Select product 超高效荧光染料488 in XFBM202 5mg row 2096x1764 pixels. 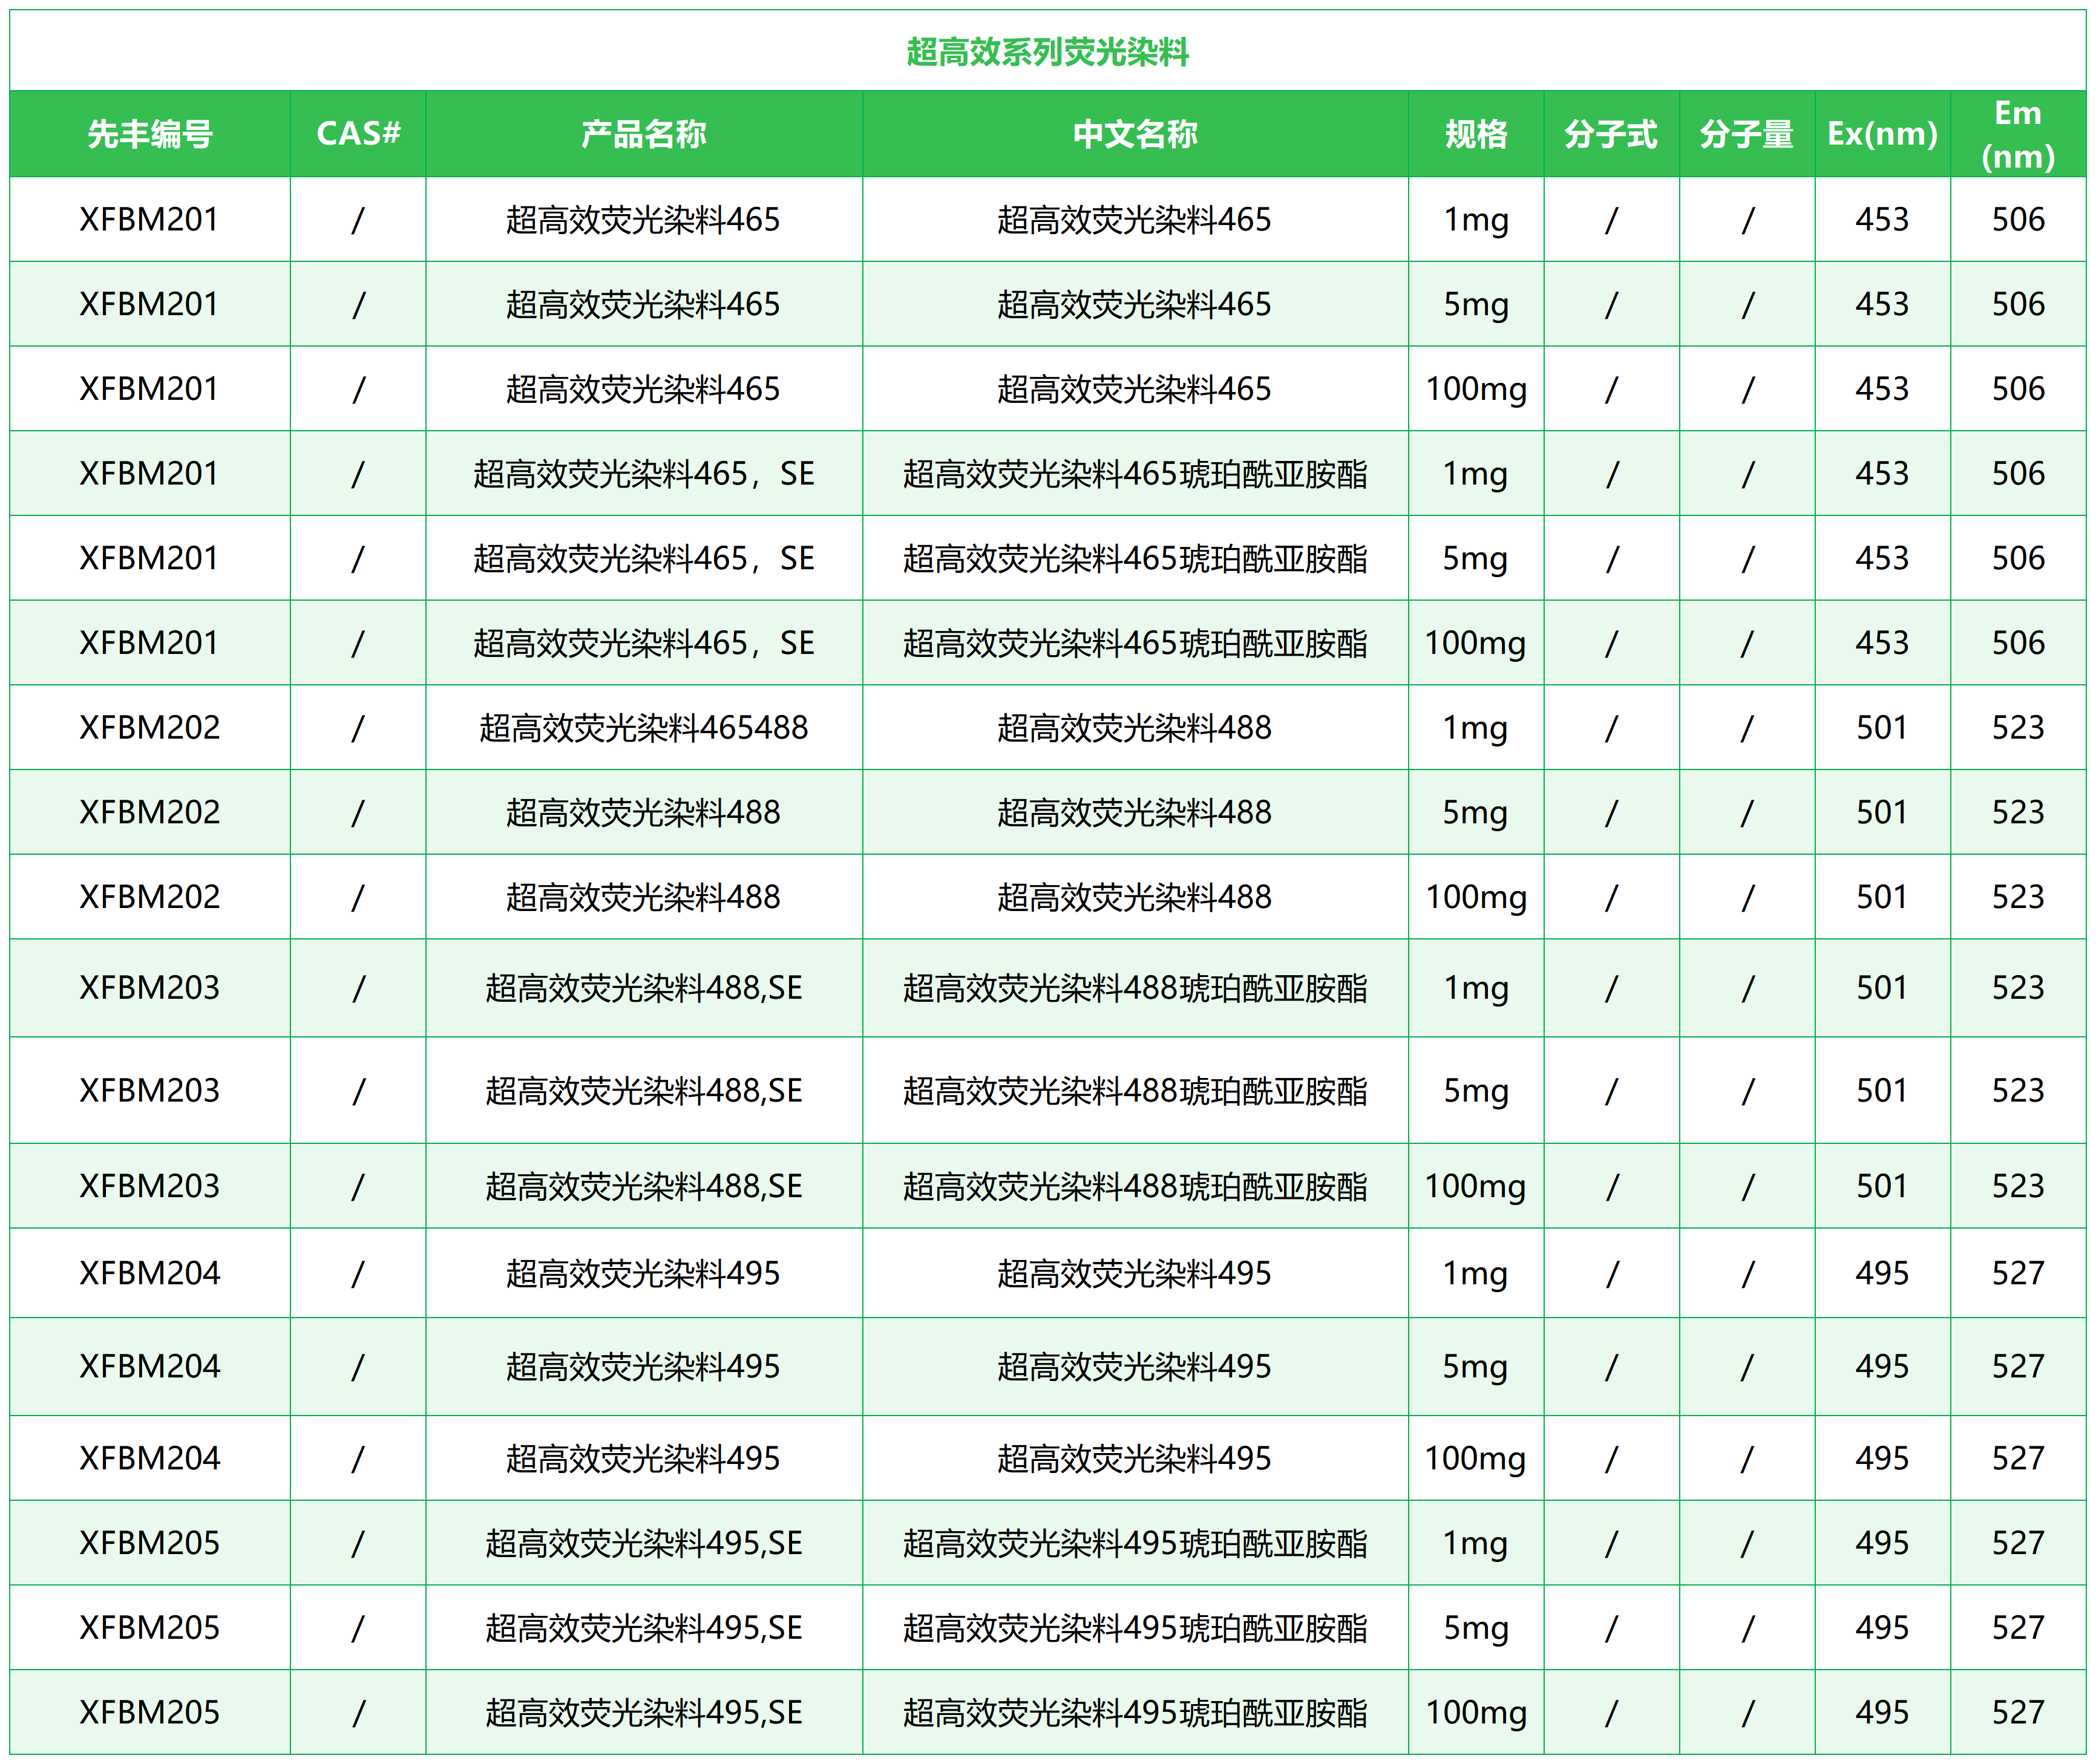click(643, 813)
